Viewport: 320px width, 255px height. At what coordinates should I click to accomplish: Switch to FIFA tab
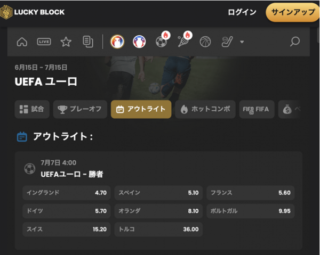(257, 109)
